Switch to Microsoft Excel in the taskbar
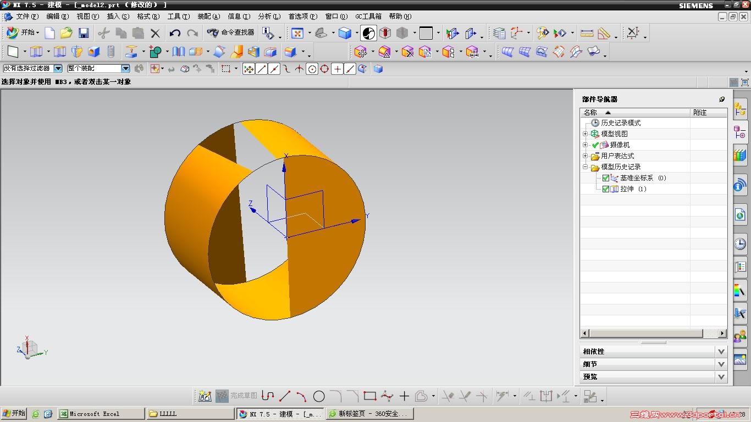Image resolution: width=751 pixels, height=422 pixels. coord(101,414)
